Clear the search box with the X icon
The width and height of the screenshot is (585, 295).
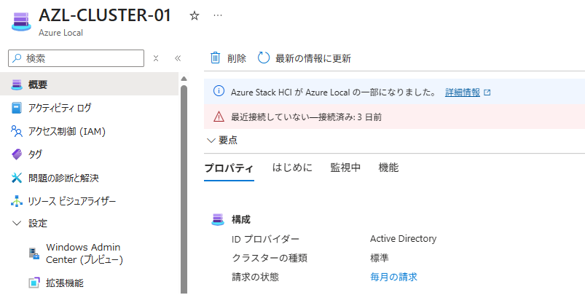pyautogui.click(x=156, y=58)
